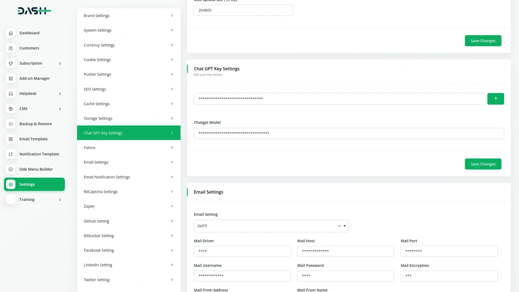Expand the Training sidebar submenu

pos(60,200)
